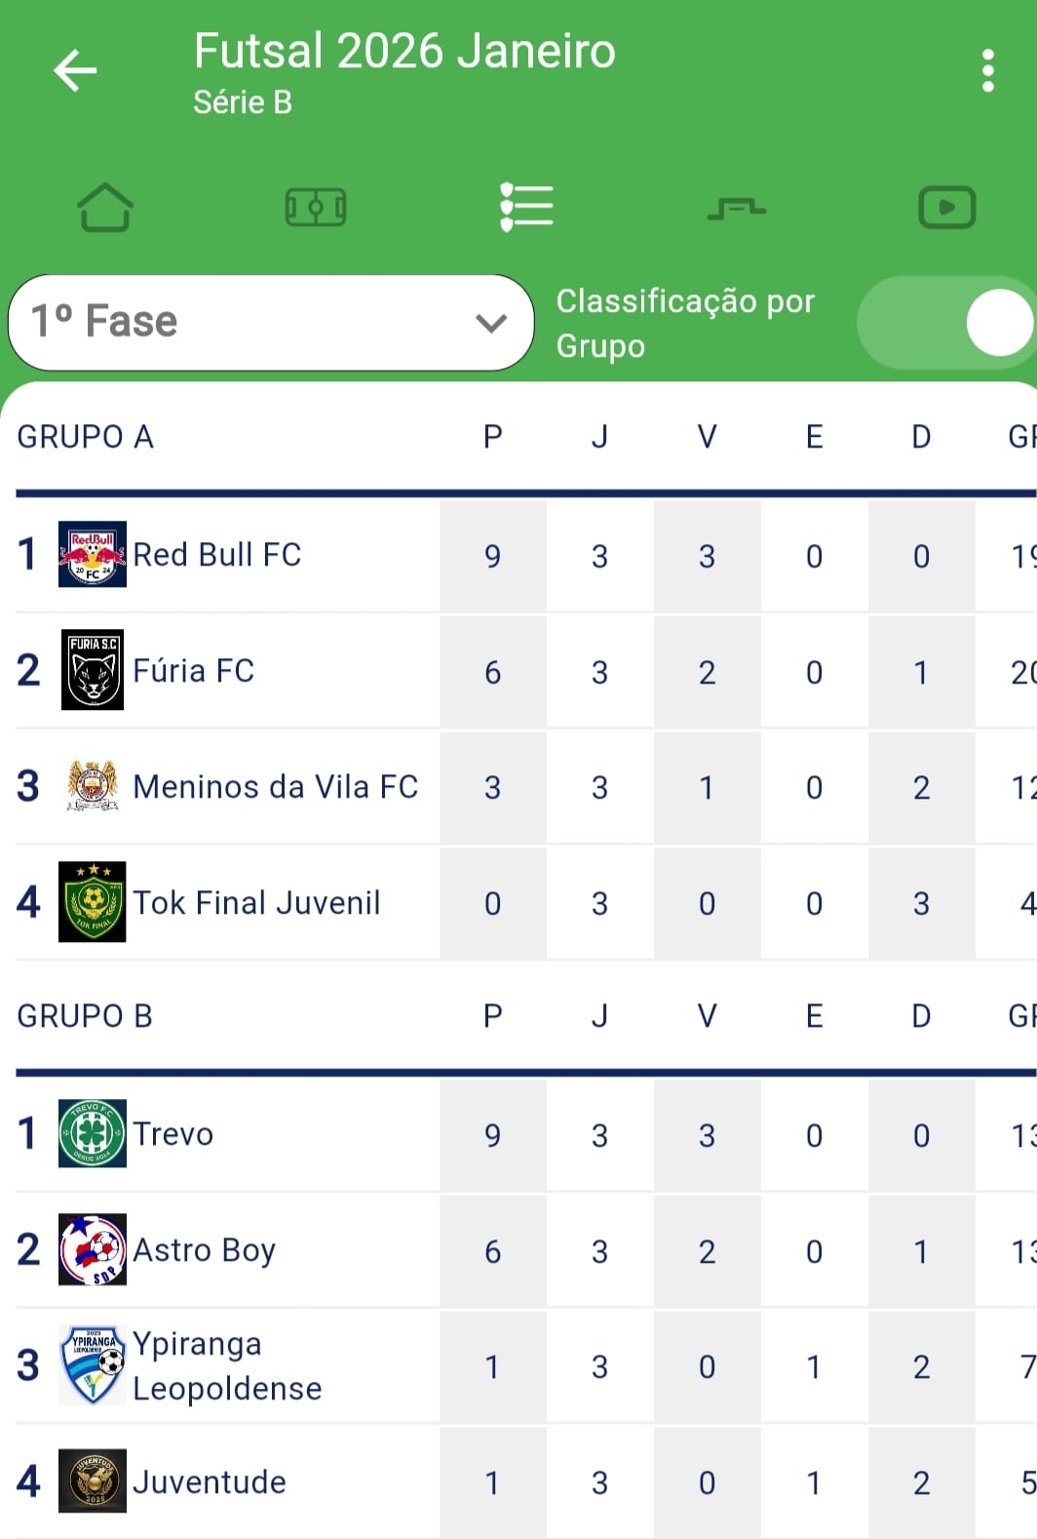
Task: Open the standings list icon
Action: tap(526, 207)
